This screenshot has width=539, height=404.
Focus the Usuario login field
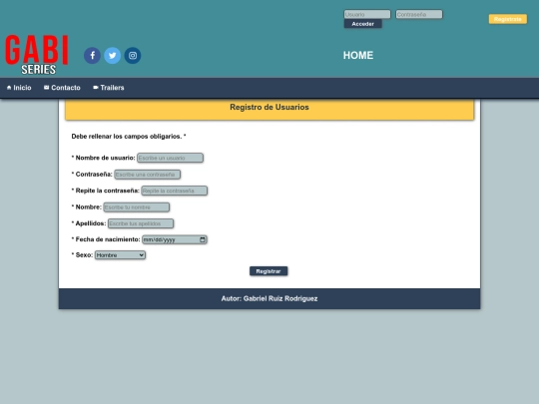pos(367,14)
